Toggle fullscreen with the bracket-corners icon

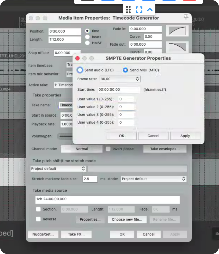(x=139, y=10)
